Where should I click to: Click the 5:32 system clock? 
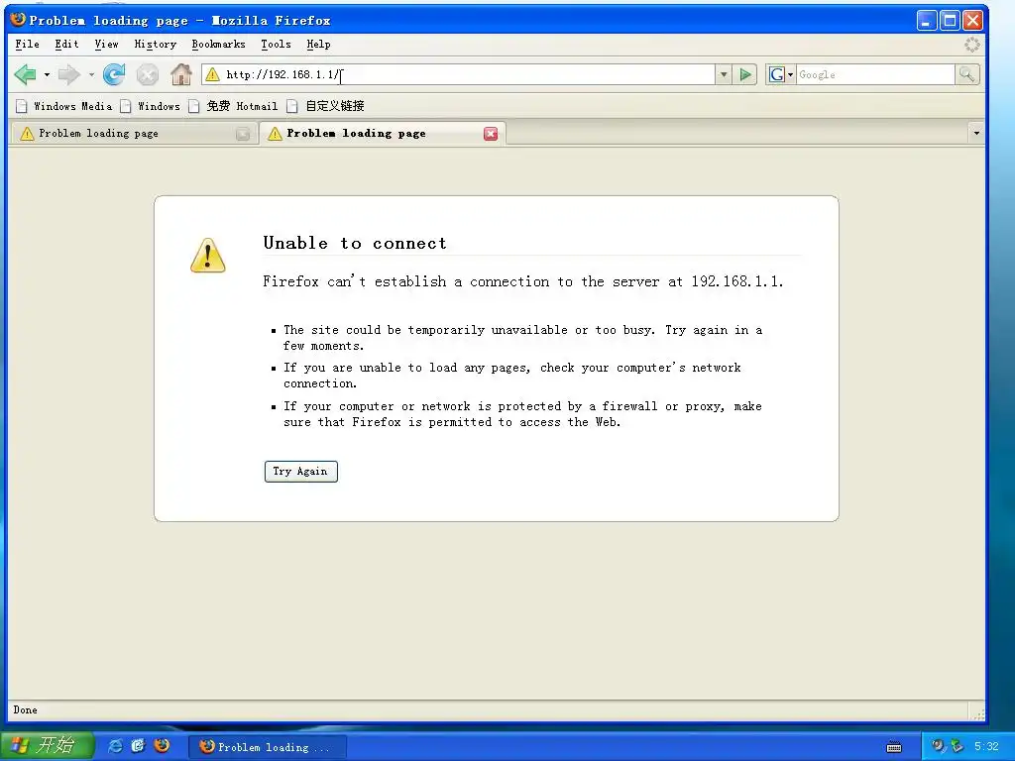(986, 746)
